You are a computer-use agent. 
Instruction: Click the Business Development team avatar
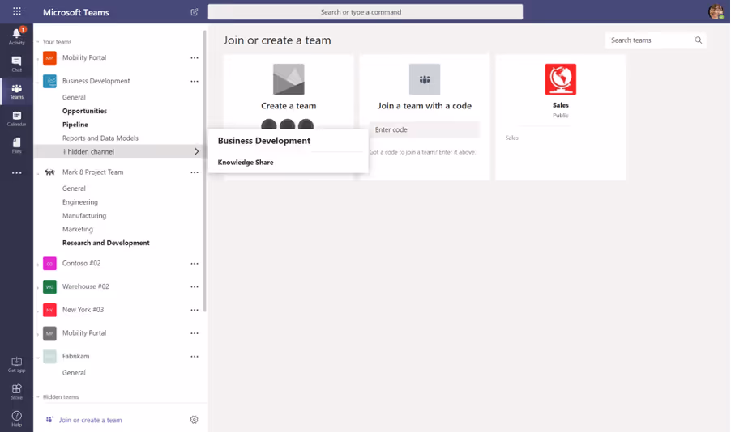tap(49, 81)
